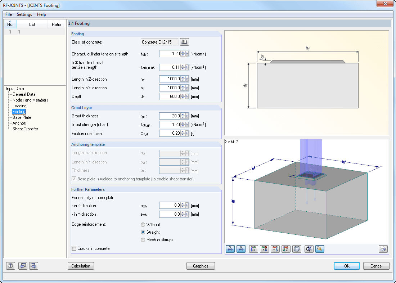This screenshot has width=396, height=283.
Task: Open the Help menu
Action: point(41,14)
